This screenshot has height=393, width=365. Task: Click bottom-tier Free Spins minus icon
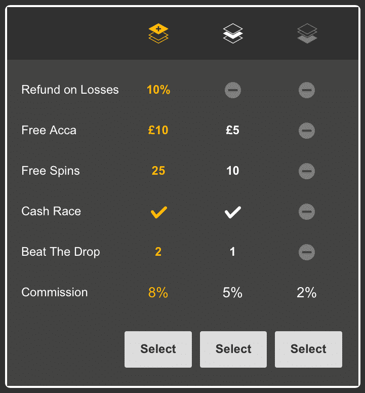coord(307,172)
